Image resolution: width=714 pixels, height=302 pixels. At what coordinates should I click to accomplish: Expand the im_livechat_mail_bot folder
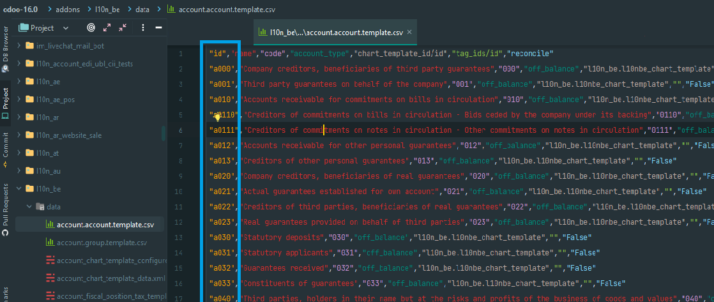click(19, 46)
